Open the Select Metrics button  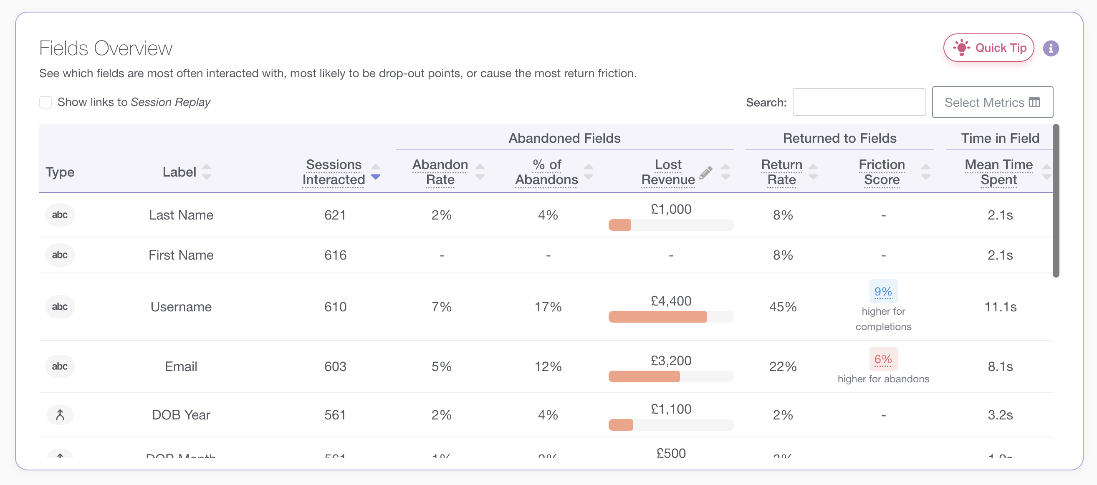(992, 102)
